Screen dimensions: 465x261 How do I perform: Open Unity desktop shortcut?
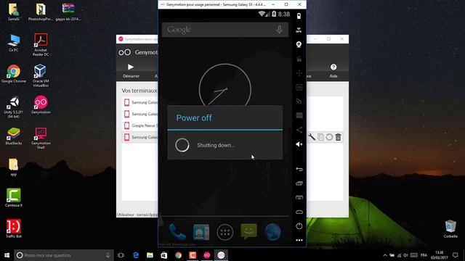click(14, 107)
